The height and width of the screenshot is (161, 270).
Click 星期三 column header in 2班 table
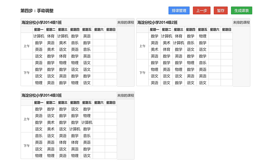[x=179, y=30]
